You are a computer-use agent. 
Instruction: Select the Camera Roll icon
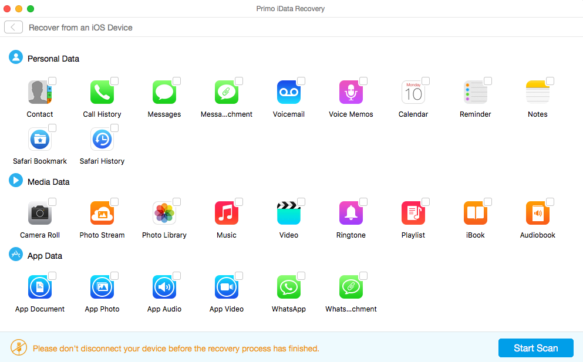(x=39, y=213)
